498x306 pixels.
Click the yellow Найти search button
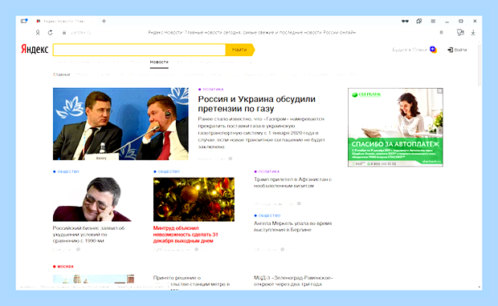click(x=240, y=50)
